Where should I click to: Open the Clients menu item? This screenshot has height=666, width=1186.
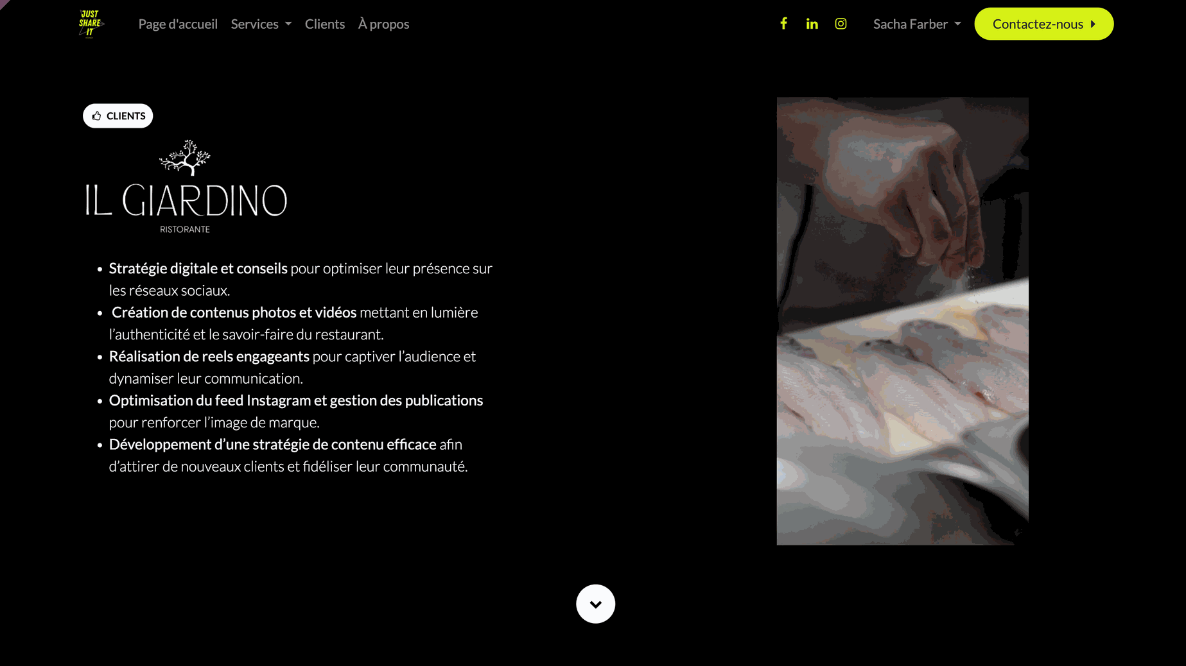(x=325, y=24)
